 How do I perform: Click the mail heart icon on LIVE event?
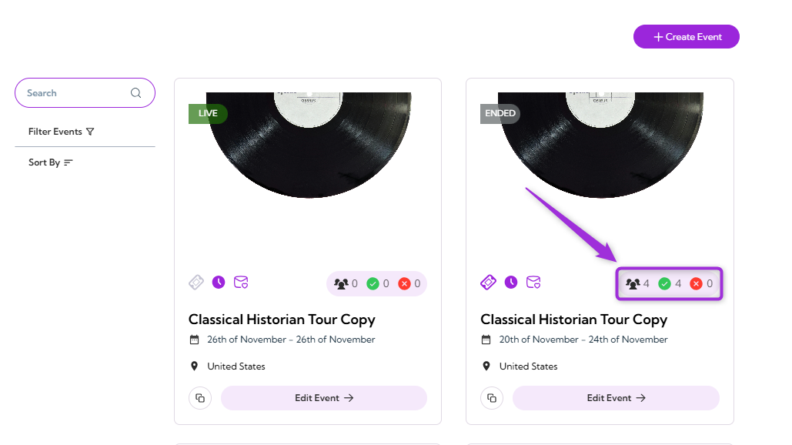pos(241,283)
